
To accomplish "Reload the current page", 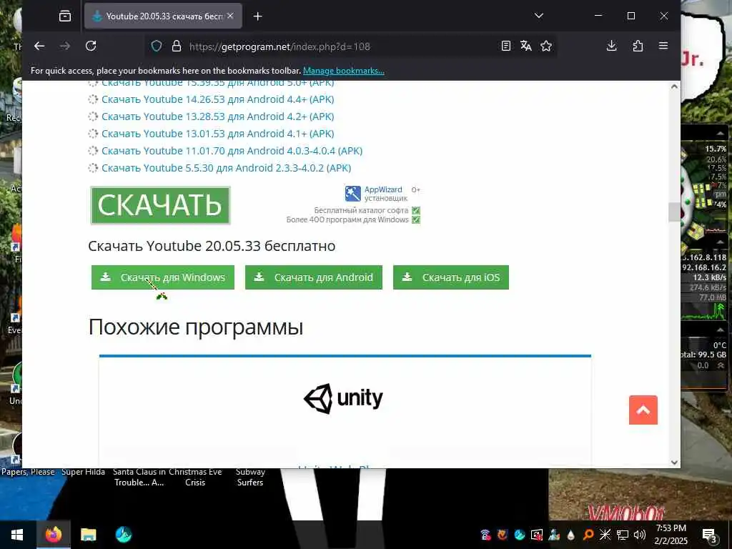I will 91,46.
